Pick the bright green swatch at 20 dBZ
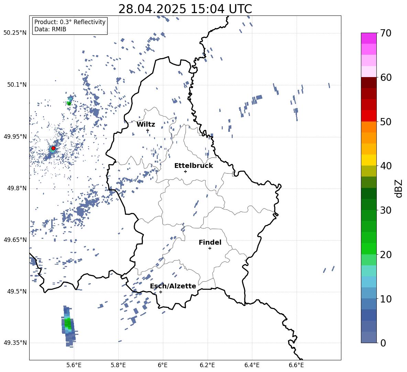 click(x=368, y=248)
